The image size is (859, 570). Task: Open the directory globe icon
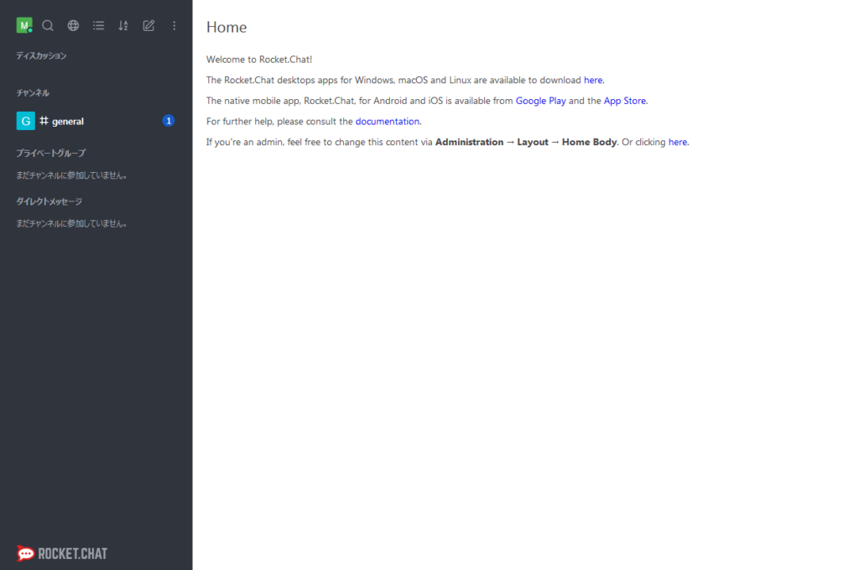coord(73,26)
